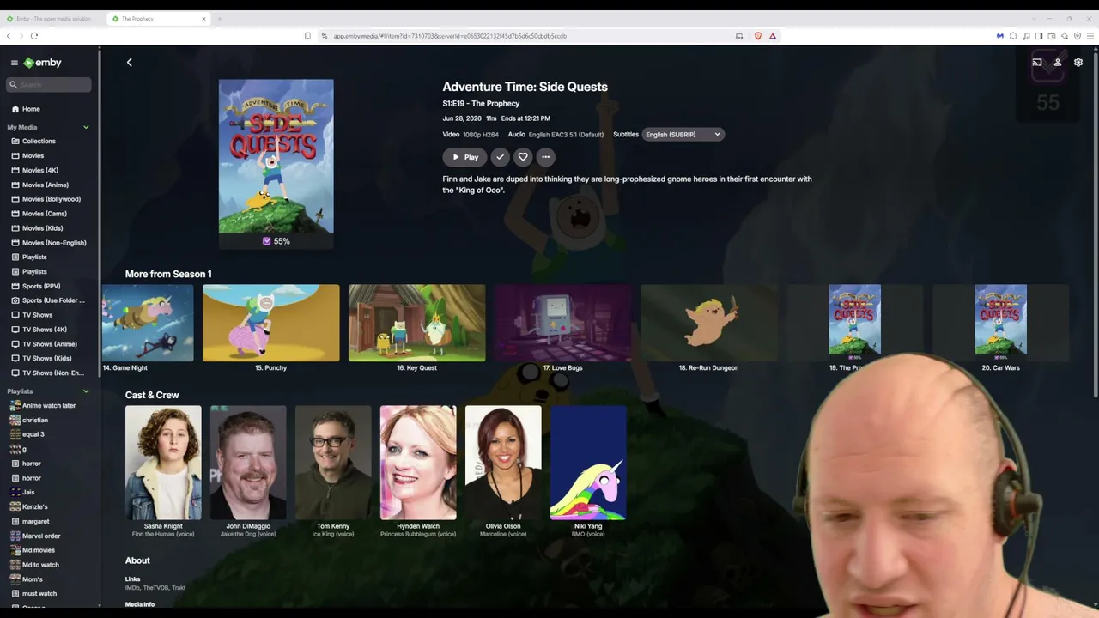
Task: Open episode 16 Key Quest thumbnail
Action: tap(416, 323)
